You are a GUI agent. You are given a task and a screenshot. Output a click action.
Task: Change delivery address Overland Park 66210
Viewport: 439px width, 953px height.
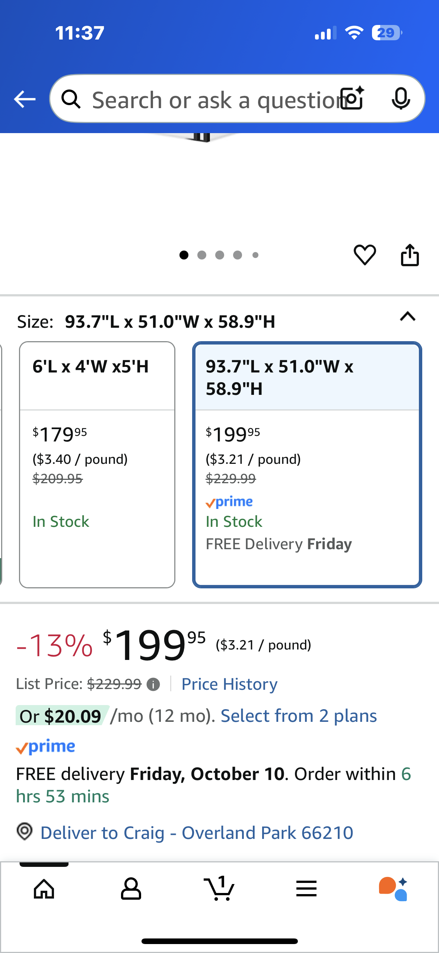pos(197,833)
